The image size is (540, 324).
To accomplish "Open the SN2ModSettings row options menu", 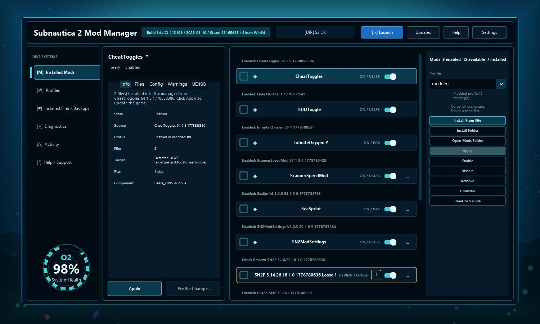I will 407,242.
